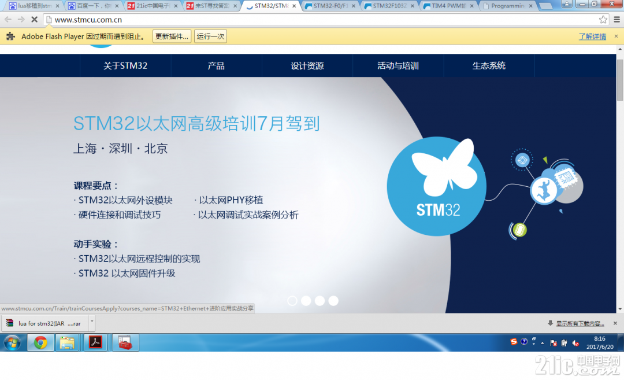Open Chrome from the taskbar
This screenshot has width=624, height=380.
pos(40,342)
